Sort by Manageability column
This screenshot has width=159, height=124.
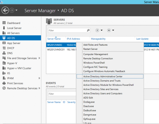point(98,39)
